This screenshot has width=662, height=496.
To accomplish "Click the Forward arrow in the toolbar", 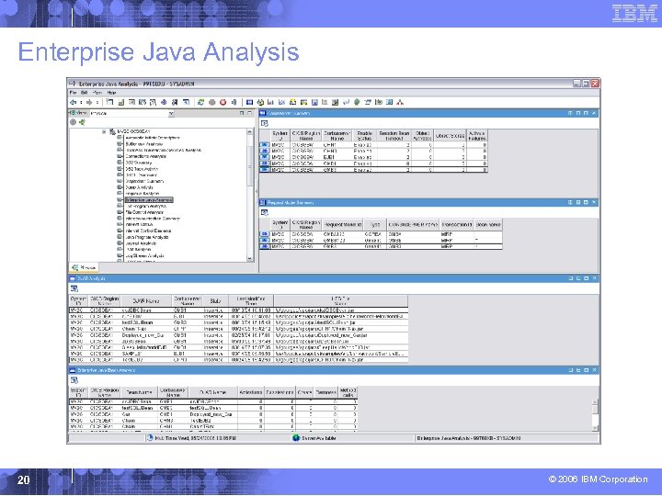I will tap(89, 102).
